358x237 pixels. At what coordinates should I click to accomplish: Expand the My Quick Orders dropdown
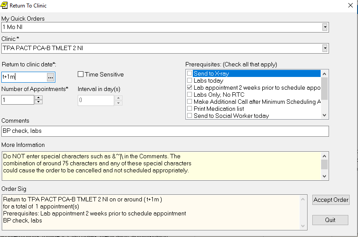pos(325,27)
